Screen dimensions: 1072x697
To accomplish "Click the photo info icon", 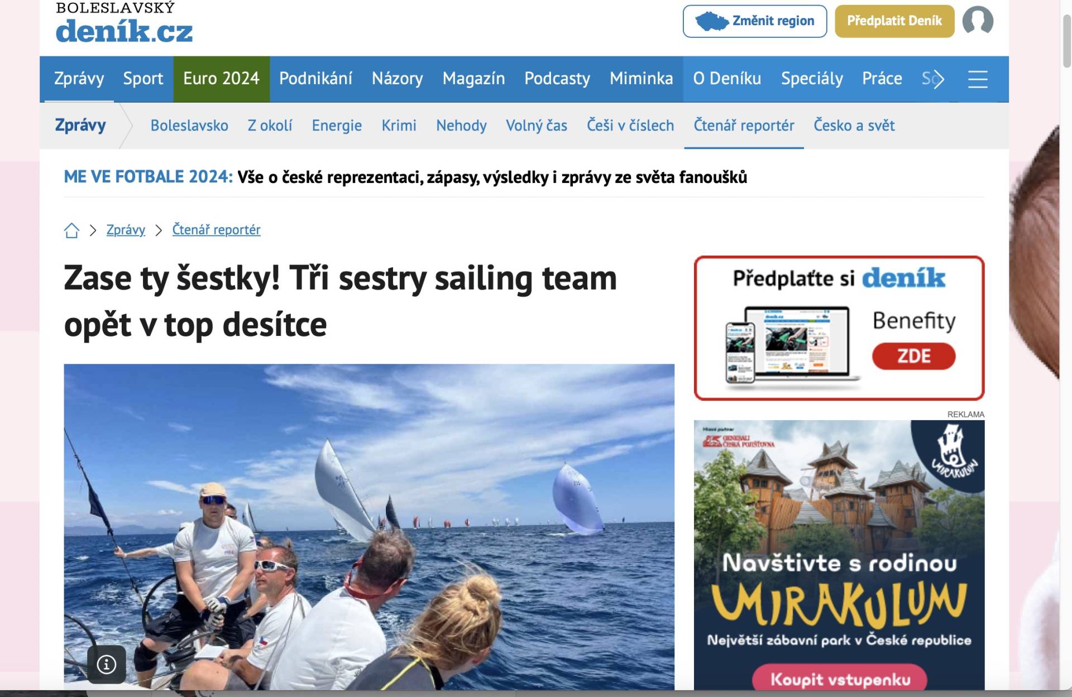I will point(107,664).
